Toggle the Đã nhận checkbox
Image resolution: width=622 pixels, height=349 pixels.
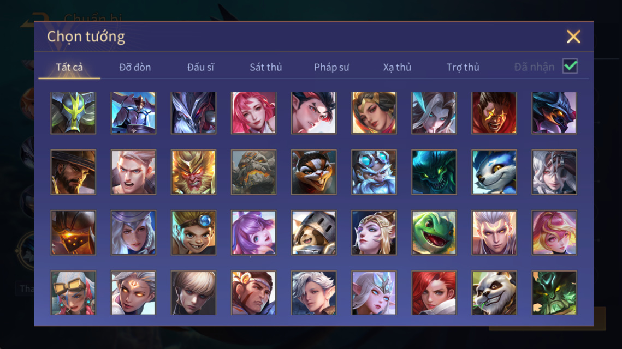coord(570,66)
